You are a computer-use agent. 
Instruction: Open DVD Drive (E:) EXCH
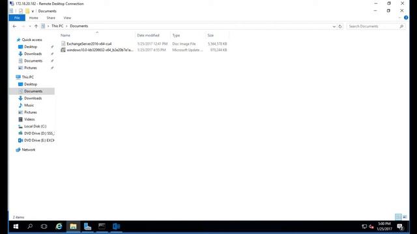click(39, 140)
